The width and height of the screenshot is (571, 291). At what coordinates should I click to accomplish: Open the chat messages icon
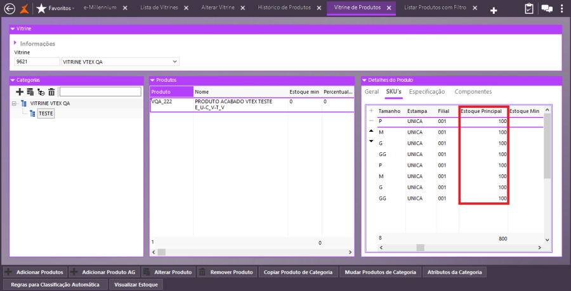[547, 8]
